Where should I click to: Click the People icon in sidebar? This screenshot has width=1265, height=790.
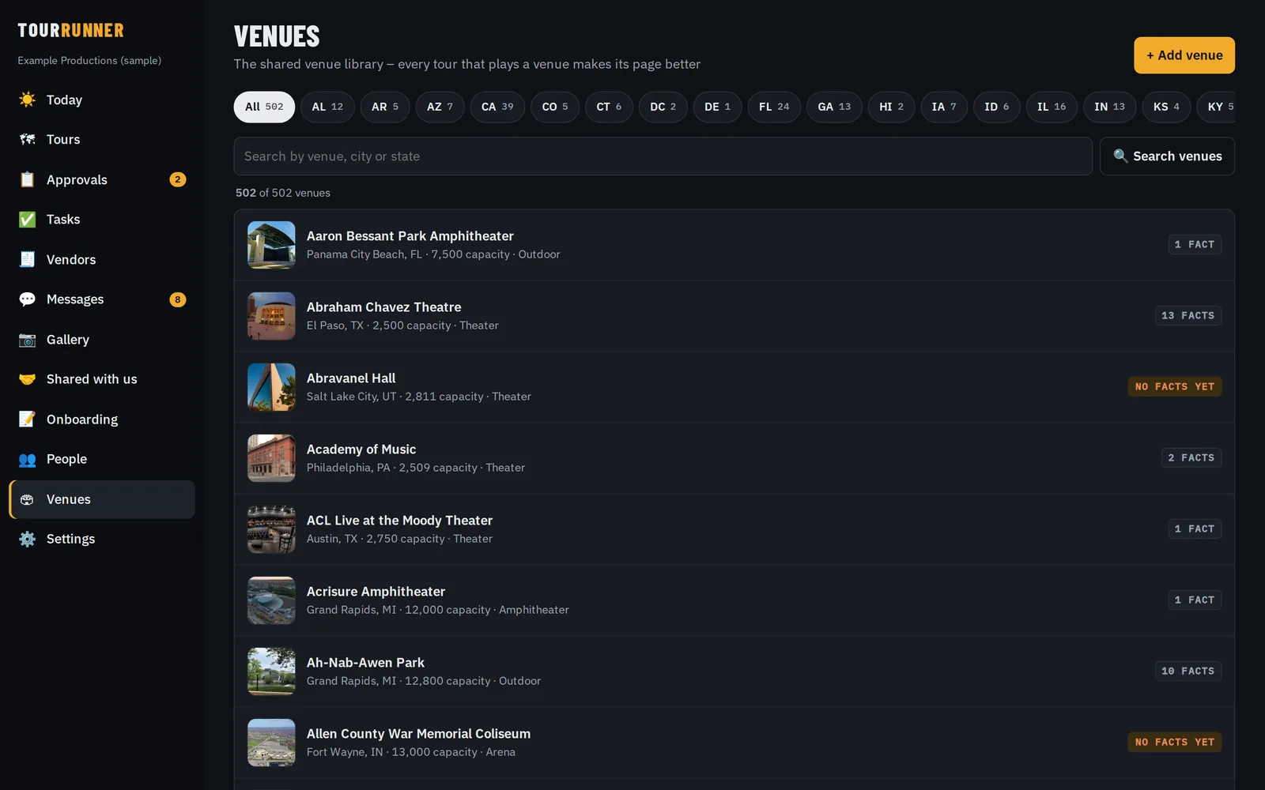(x=27, y=459)
